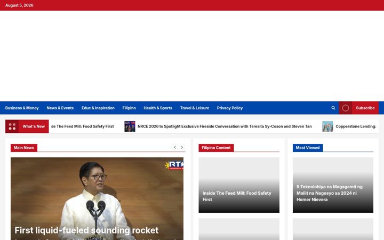Click the August 5, 2026 date text
Viewport: 384px width, 240px height.
(x=19, y=5)
